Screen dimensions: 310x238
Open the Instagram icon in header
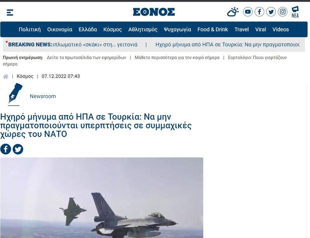[282, 12]
